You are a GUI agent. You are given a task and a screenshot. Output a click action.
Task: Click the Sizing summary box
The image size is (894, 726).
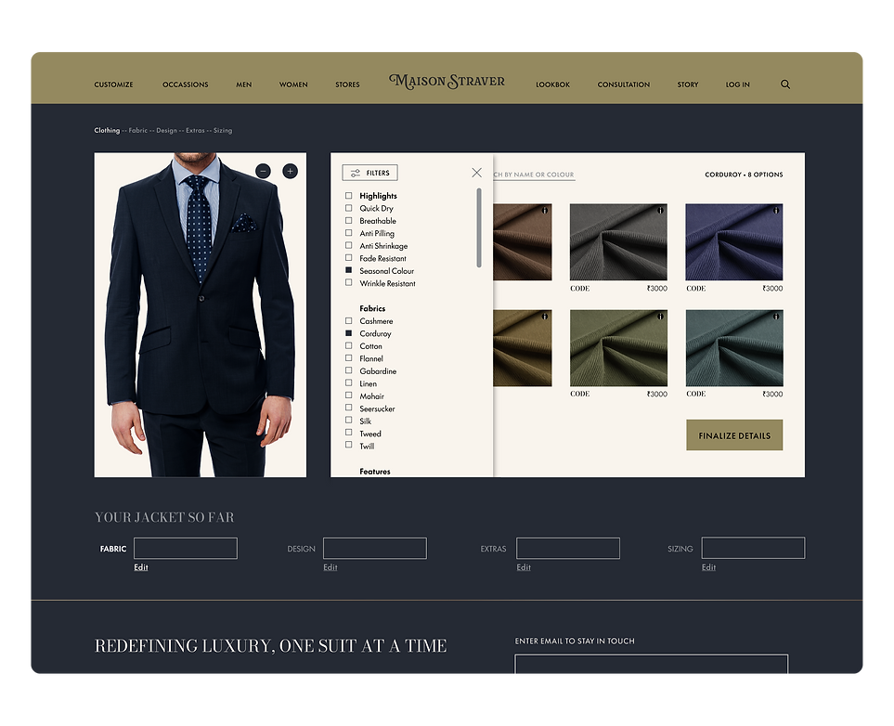point(753,548)
